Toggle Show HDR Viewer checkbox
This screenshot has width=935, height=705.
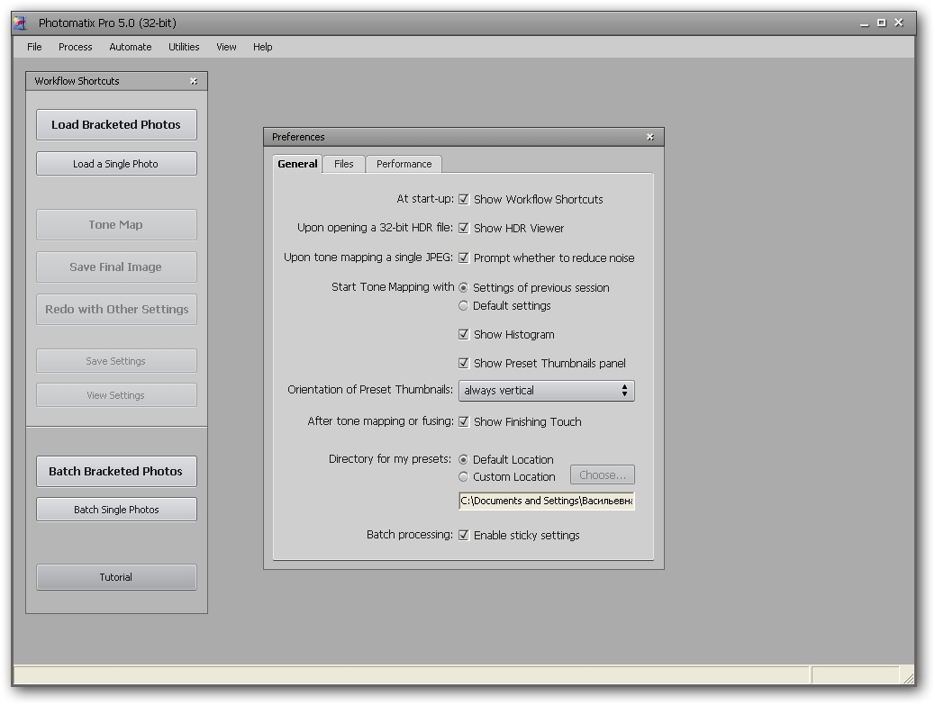[x=463, y=228]
